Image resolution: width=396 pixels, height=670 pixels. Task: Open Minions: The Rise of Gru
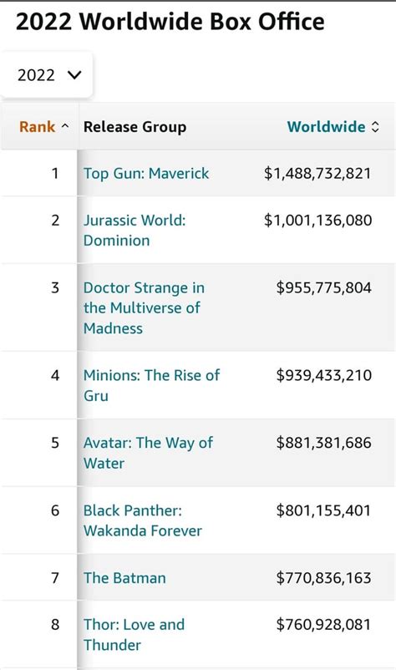(x=152, y=385)
